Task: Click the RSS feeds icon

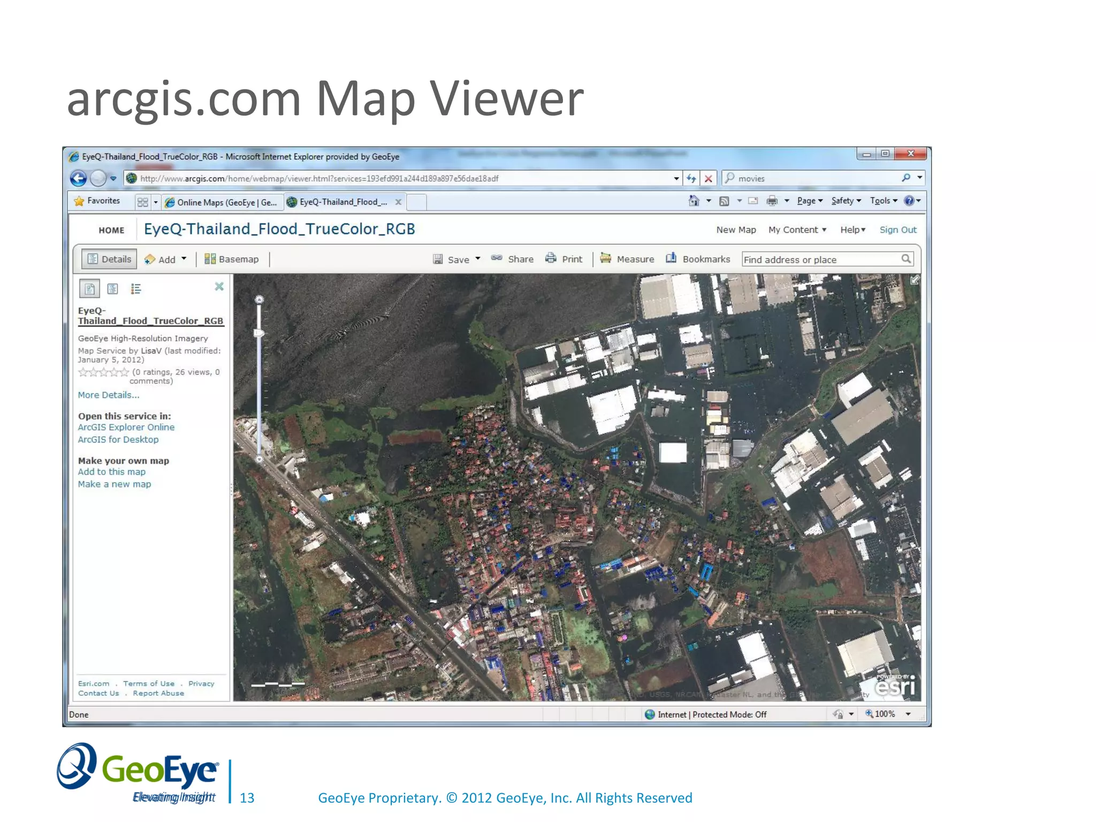Action: pyautogui.click(x=724, y=201)
